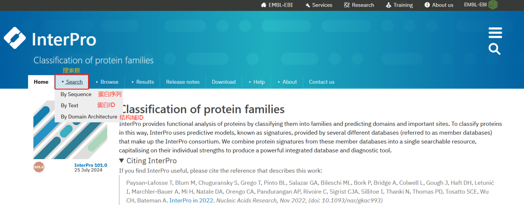Open EMBL-EBI home icon link
Image resolution: width=524 pixels, height=216 pixels.
pos(264,5)
